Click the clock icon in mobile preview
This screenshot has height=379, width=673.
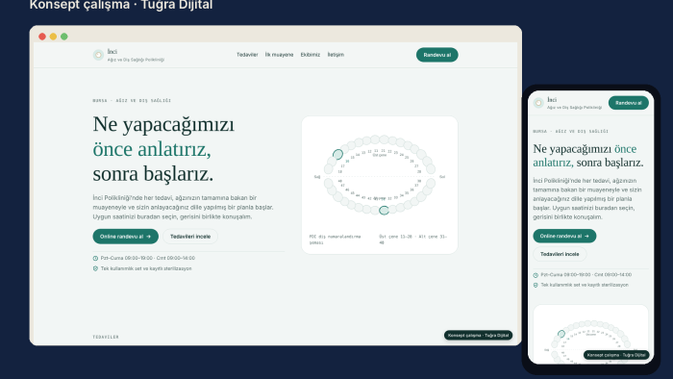click(536, 275)
